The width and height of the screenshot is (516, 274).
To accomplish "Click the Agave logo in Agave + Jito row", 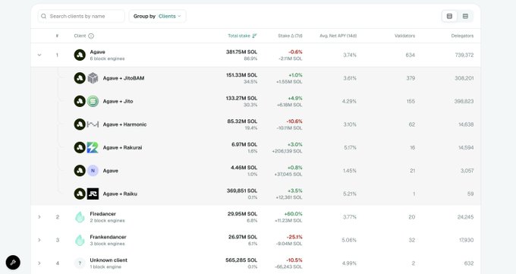I will pyautogui.click(x=80, y=101).
